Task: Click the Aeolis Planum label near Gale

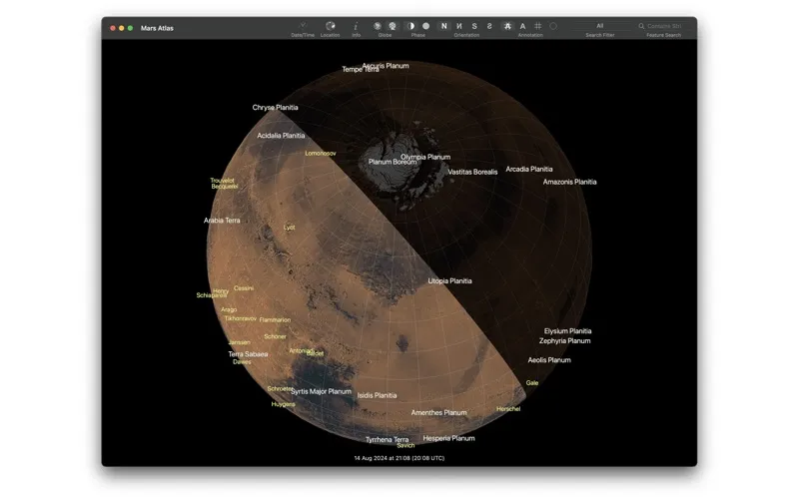Action: pos(549,360)
